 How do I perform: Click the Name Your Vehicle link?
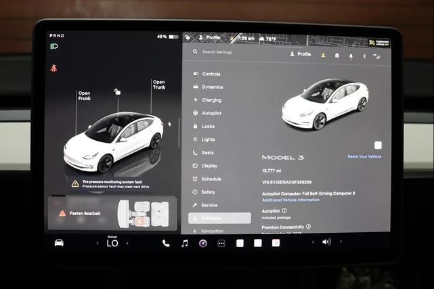tap(364, 156)
